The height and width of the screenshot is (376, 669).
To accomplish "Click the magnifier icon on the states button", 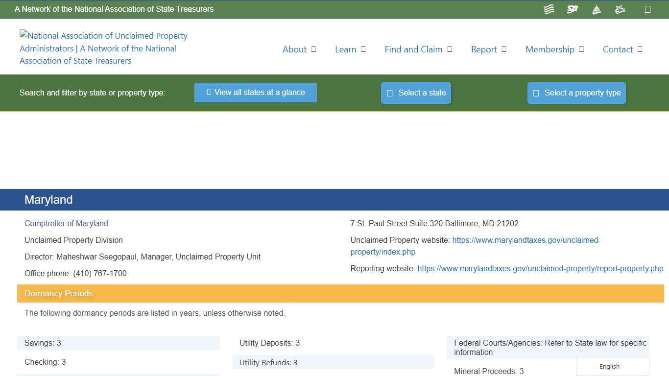I will pyautogui.click(x=209, y=92).
